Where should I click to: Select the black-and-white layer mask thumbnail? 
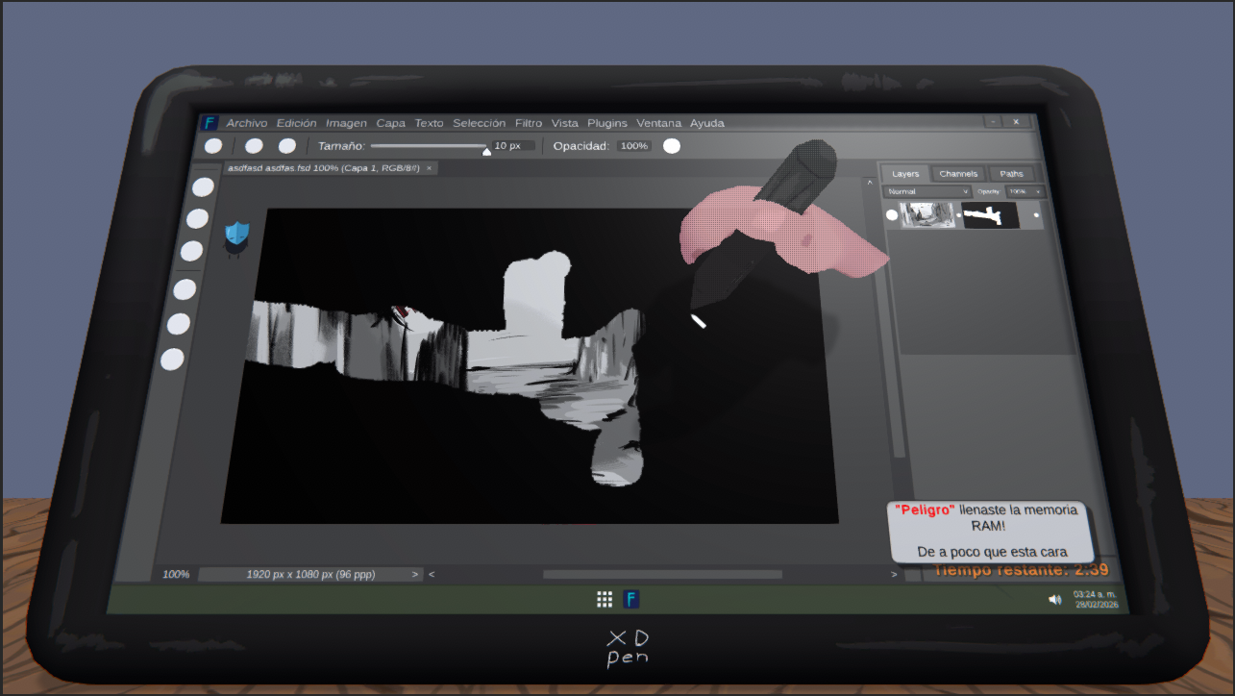click(991, 215)
